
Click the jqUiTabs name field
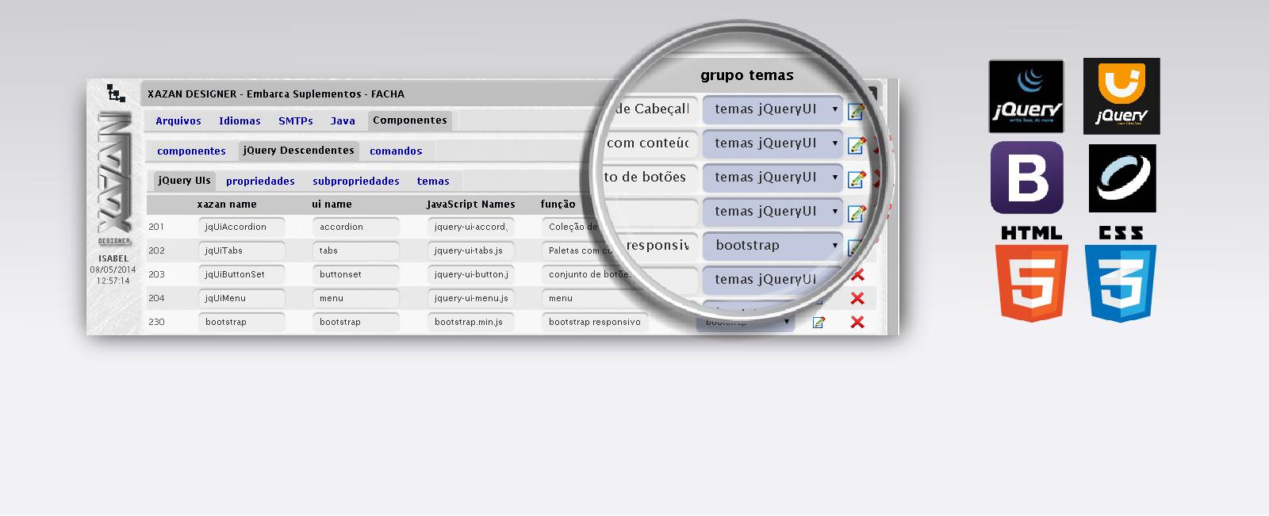[242, 251]
